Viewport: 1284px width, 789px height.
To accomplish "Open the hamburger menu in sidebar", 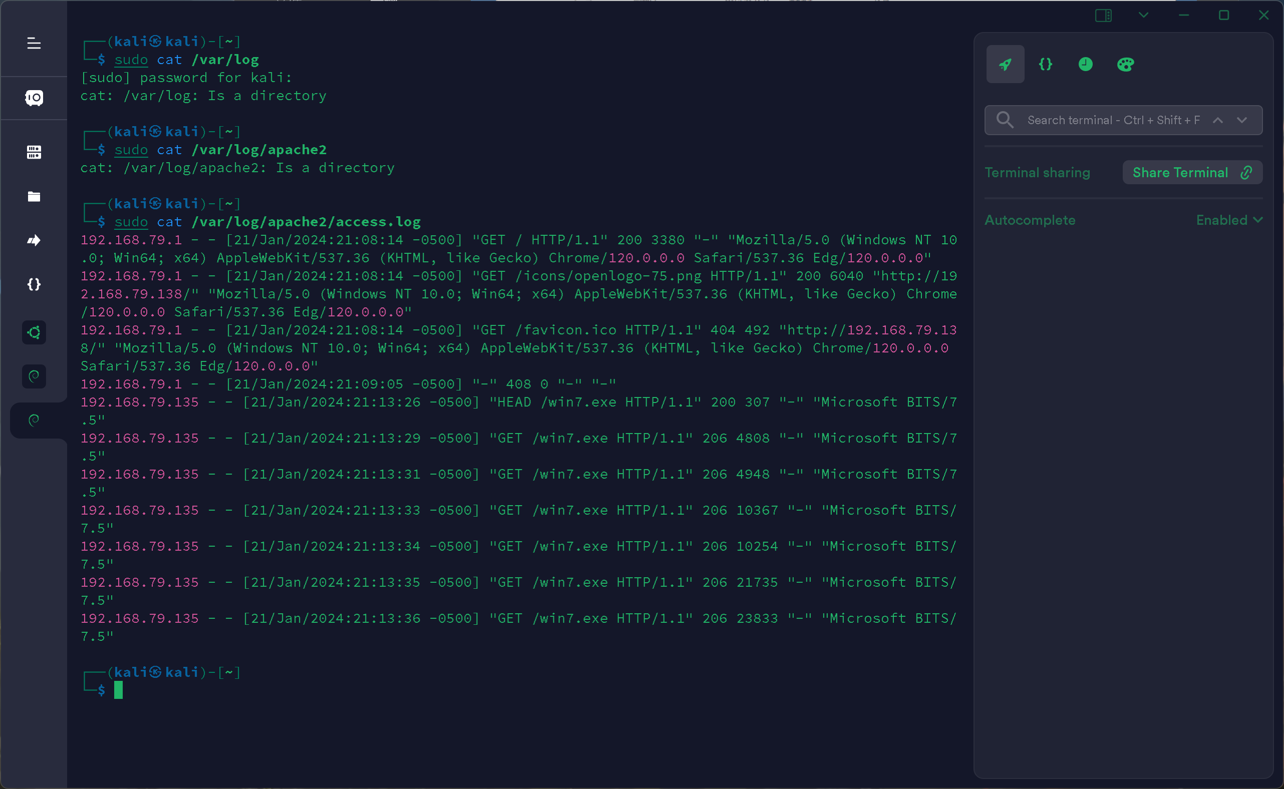I will click(x=34, y=44).
